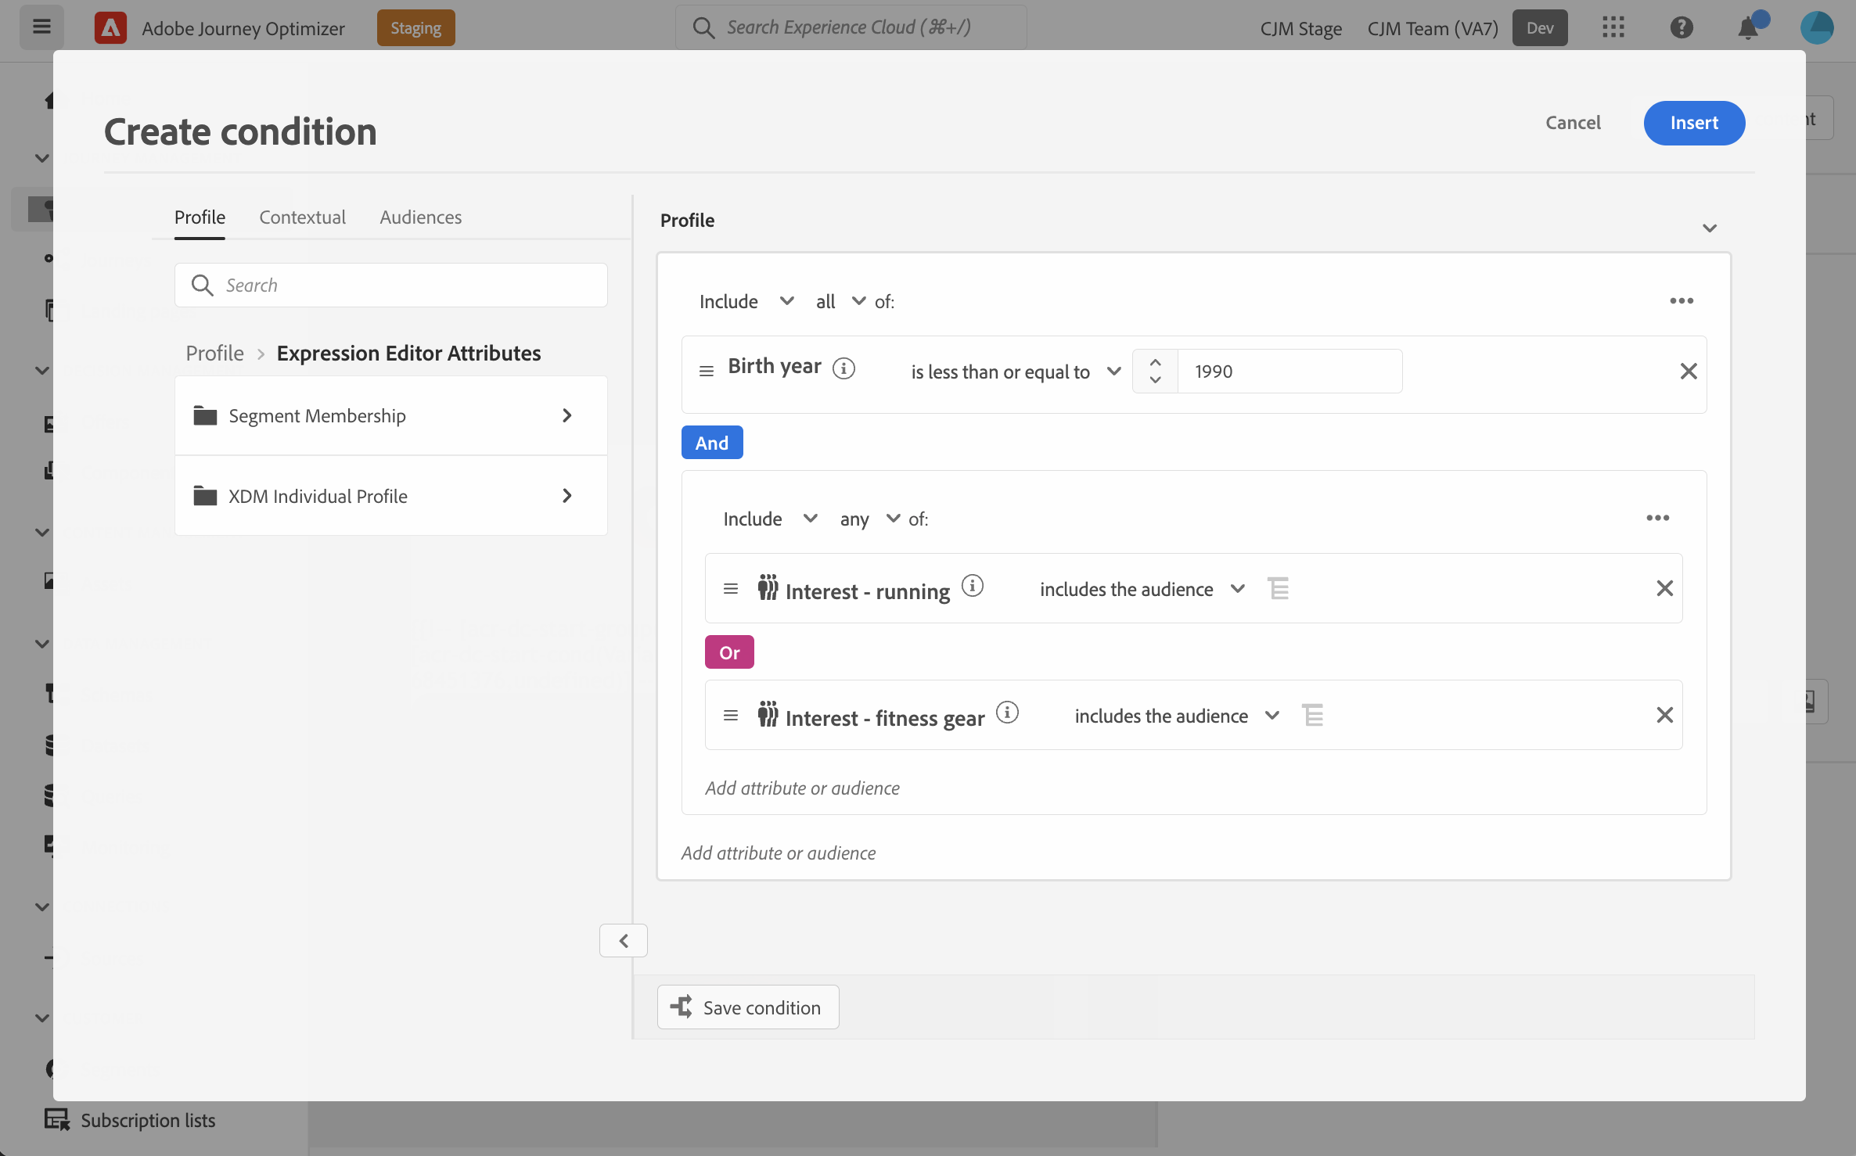
Task: Switch to the Audiences tab
Action: tap(420, 217)
